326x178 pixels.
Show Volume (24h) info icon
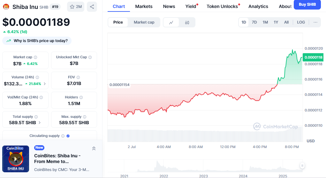click(x=37, y=77)
